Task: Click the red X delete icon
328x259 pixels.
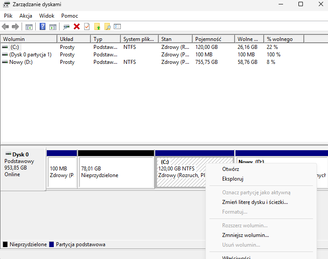Action: 77,26
